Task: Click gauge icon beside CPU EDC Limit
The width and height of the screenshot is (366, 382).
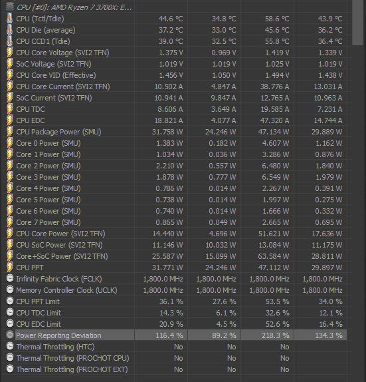Action: tap(10, 323)
